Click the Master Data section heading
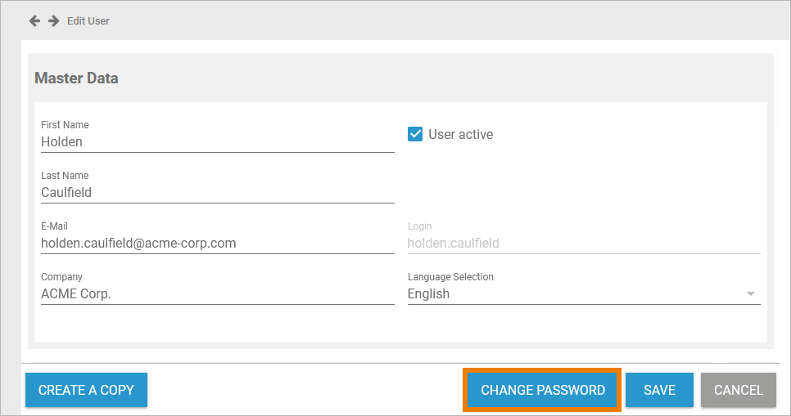Image resolution: width=791 pixels, height=416 pixels. pyautogui.click(x=76, y=78)
